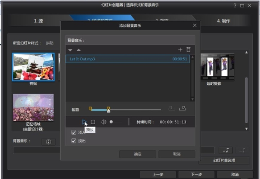
Task: Click the trim bar playhead
Action: (108, 111)
